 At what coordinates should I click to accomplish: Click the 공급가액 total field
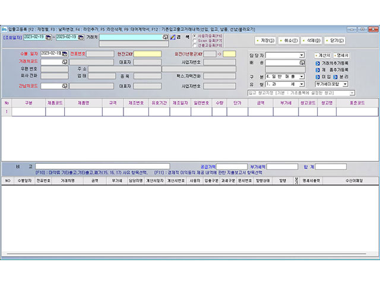tap(232, 167)
